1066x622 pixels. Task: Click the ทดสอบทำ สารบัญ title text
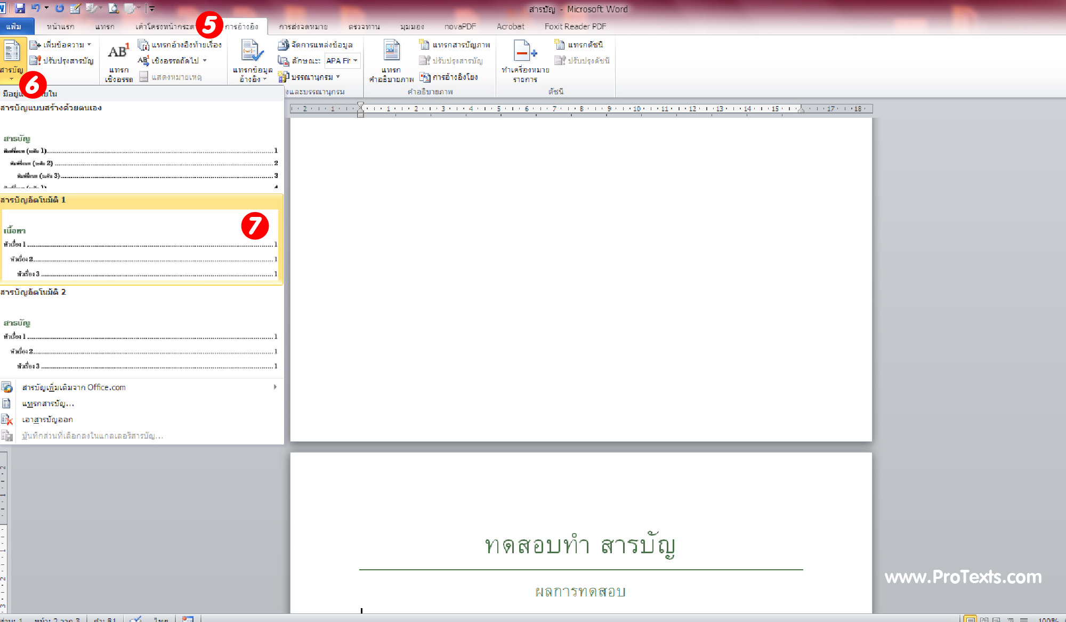(x=580, y=545)
